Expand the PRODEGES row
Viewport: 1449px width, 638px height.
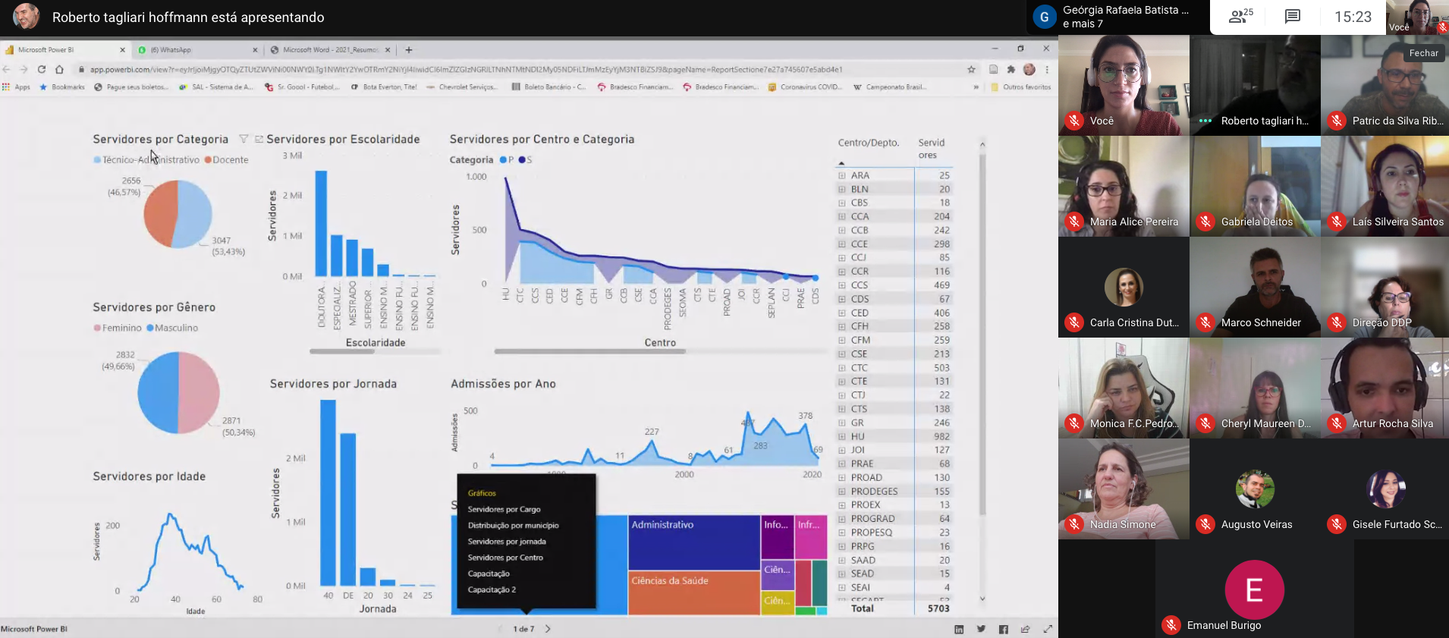[x=841, y=492]
